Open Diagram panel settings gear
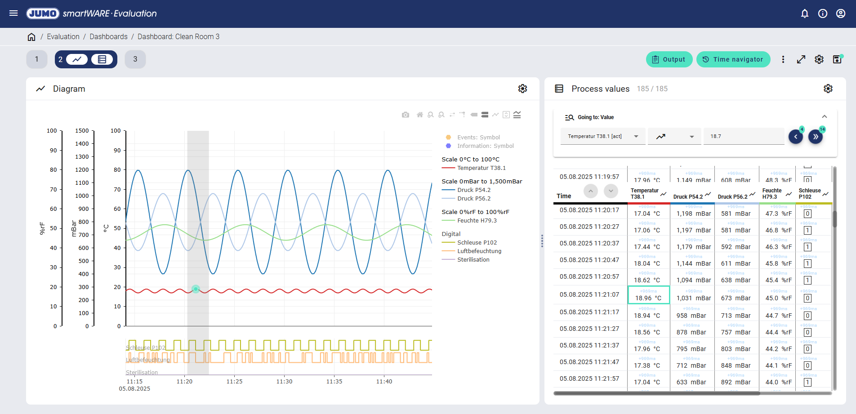 click(x=522, y=89)
